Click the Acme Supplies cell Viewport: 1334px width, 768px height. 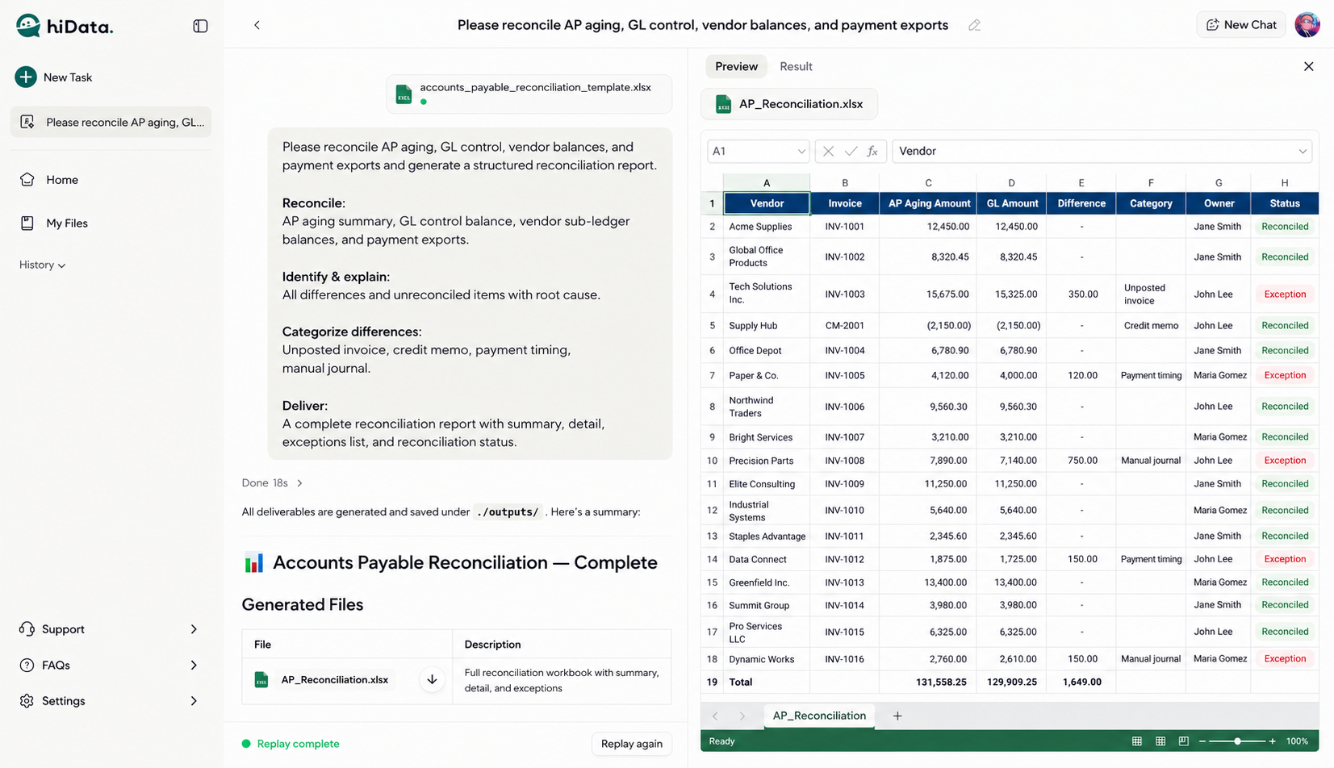(767, 227)
